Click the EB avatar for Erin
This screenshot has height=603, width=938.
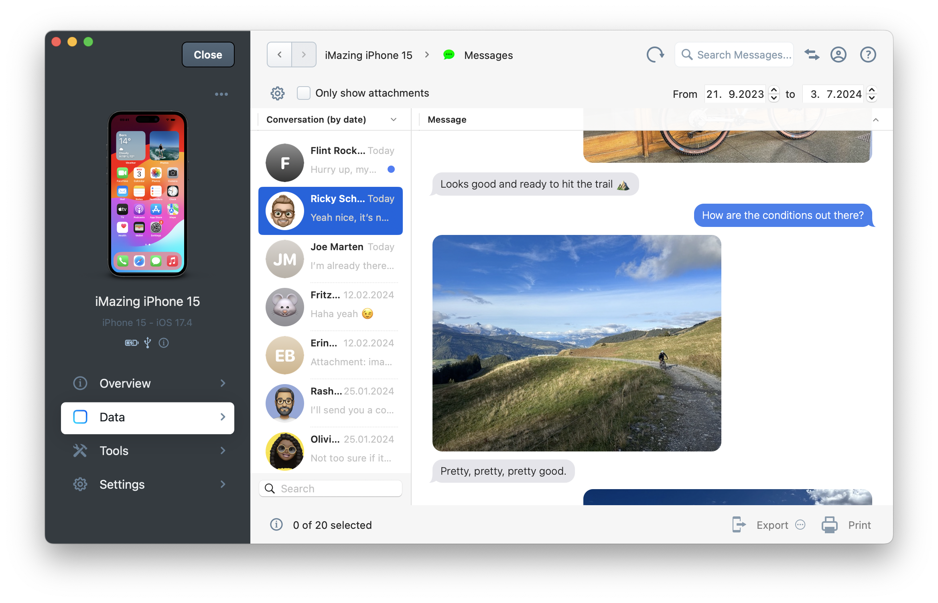(285, 355)
